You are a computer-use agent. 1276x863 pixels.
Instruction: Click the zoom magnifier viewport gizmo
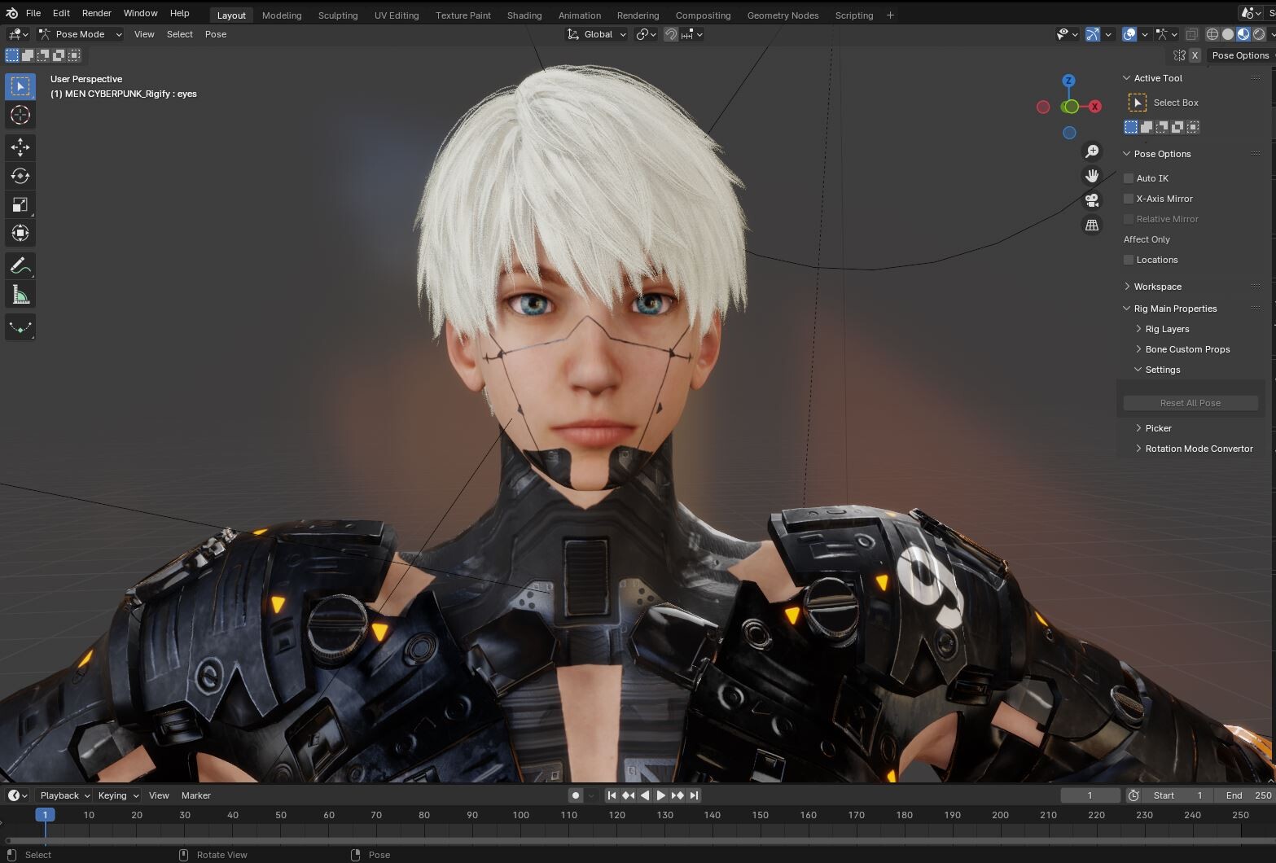pyautogui.click(x=1092, y=151)
